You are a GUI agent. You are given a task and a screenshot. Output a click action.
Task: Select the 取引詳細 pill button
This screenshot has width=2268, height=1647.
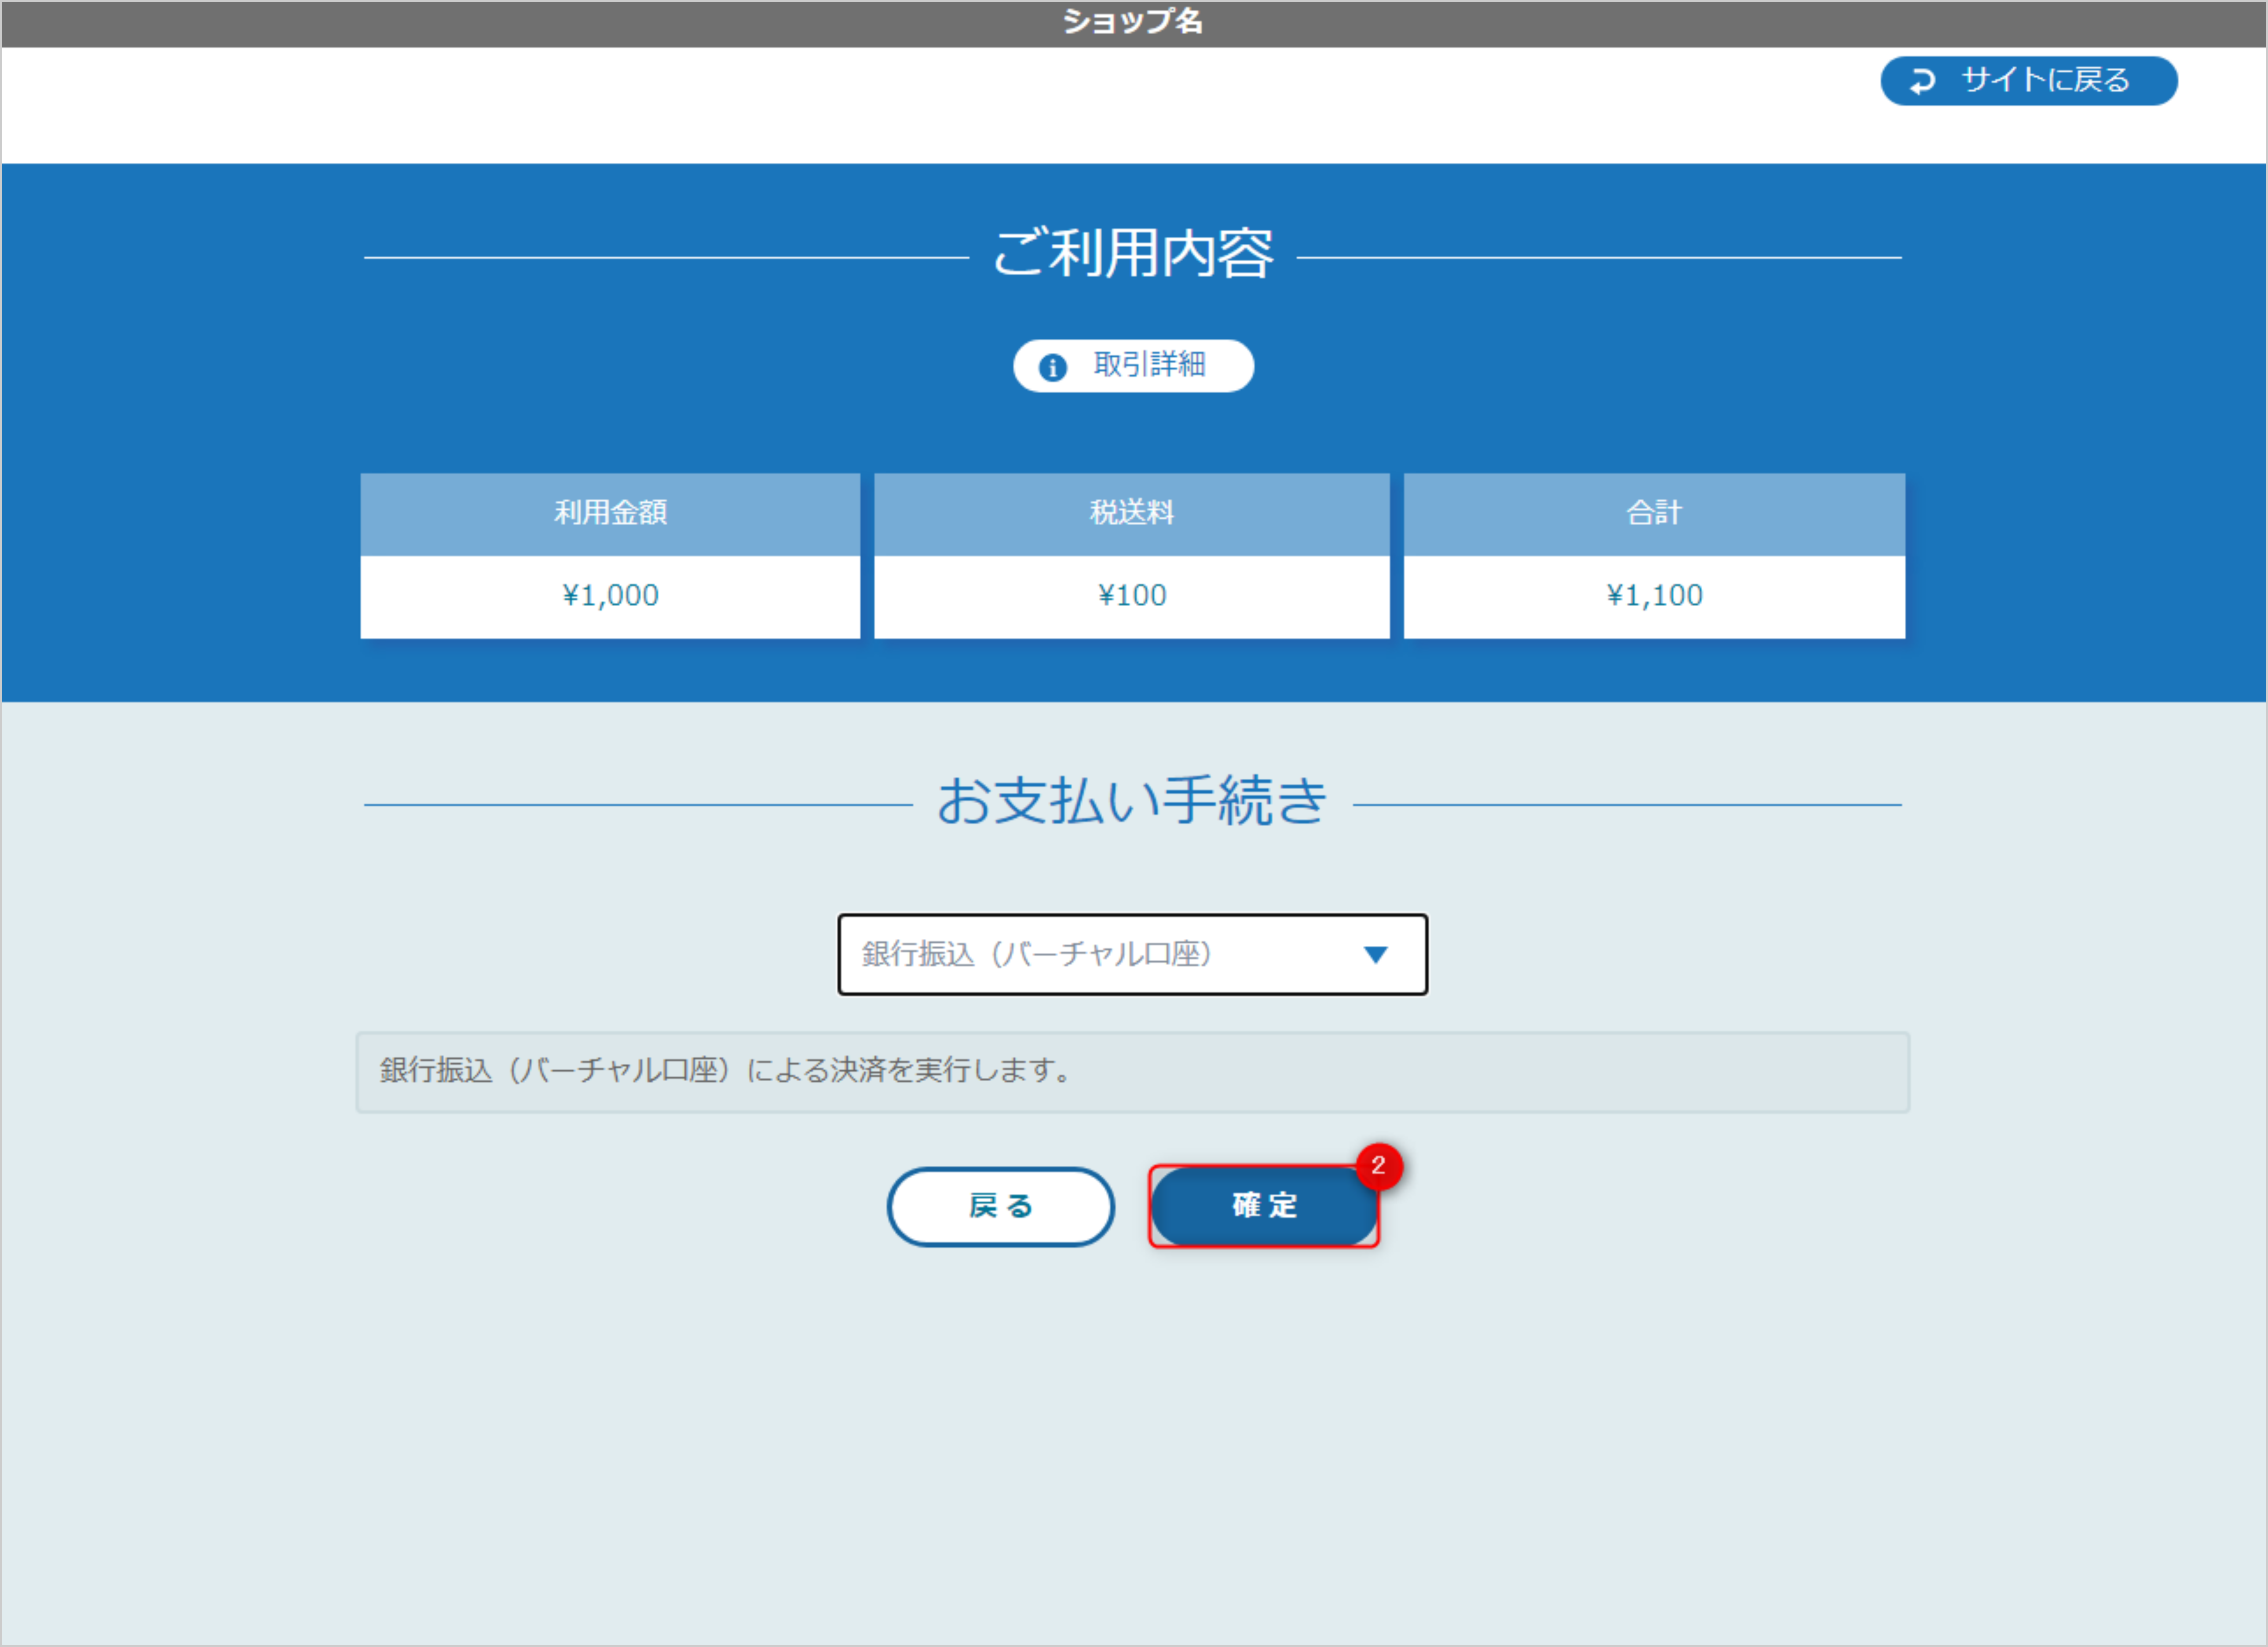pos(1134,366)
